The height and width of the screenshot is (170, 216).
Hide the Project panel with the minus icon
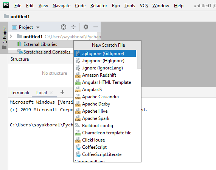point(96,27)
